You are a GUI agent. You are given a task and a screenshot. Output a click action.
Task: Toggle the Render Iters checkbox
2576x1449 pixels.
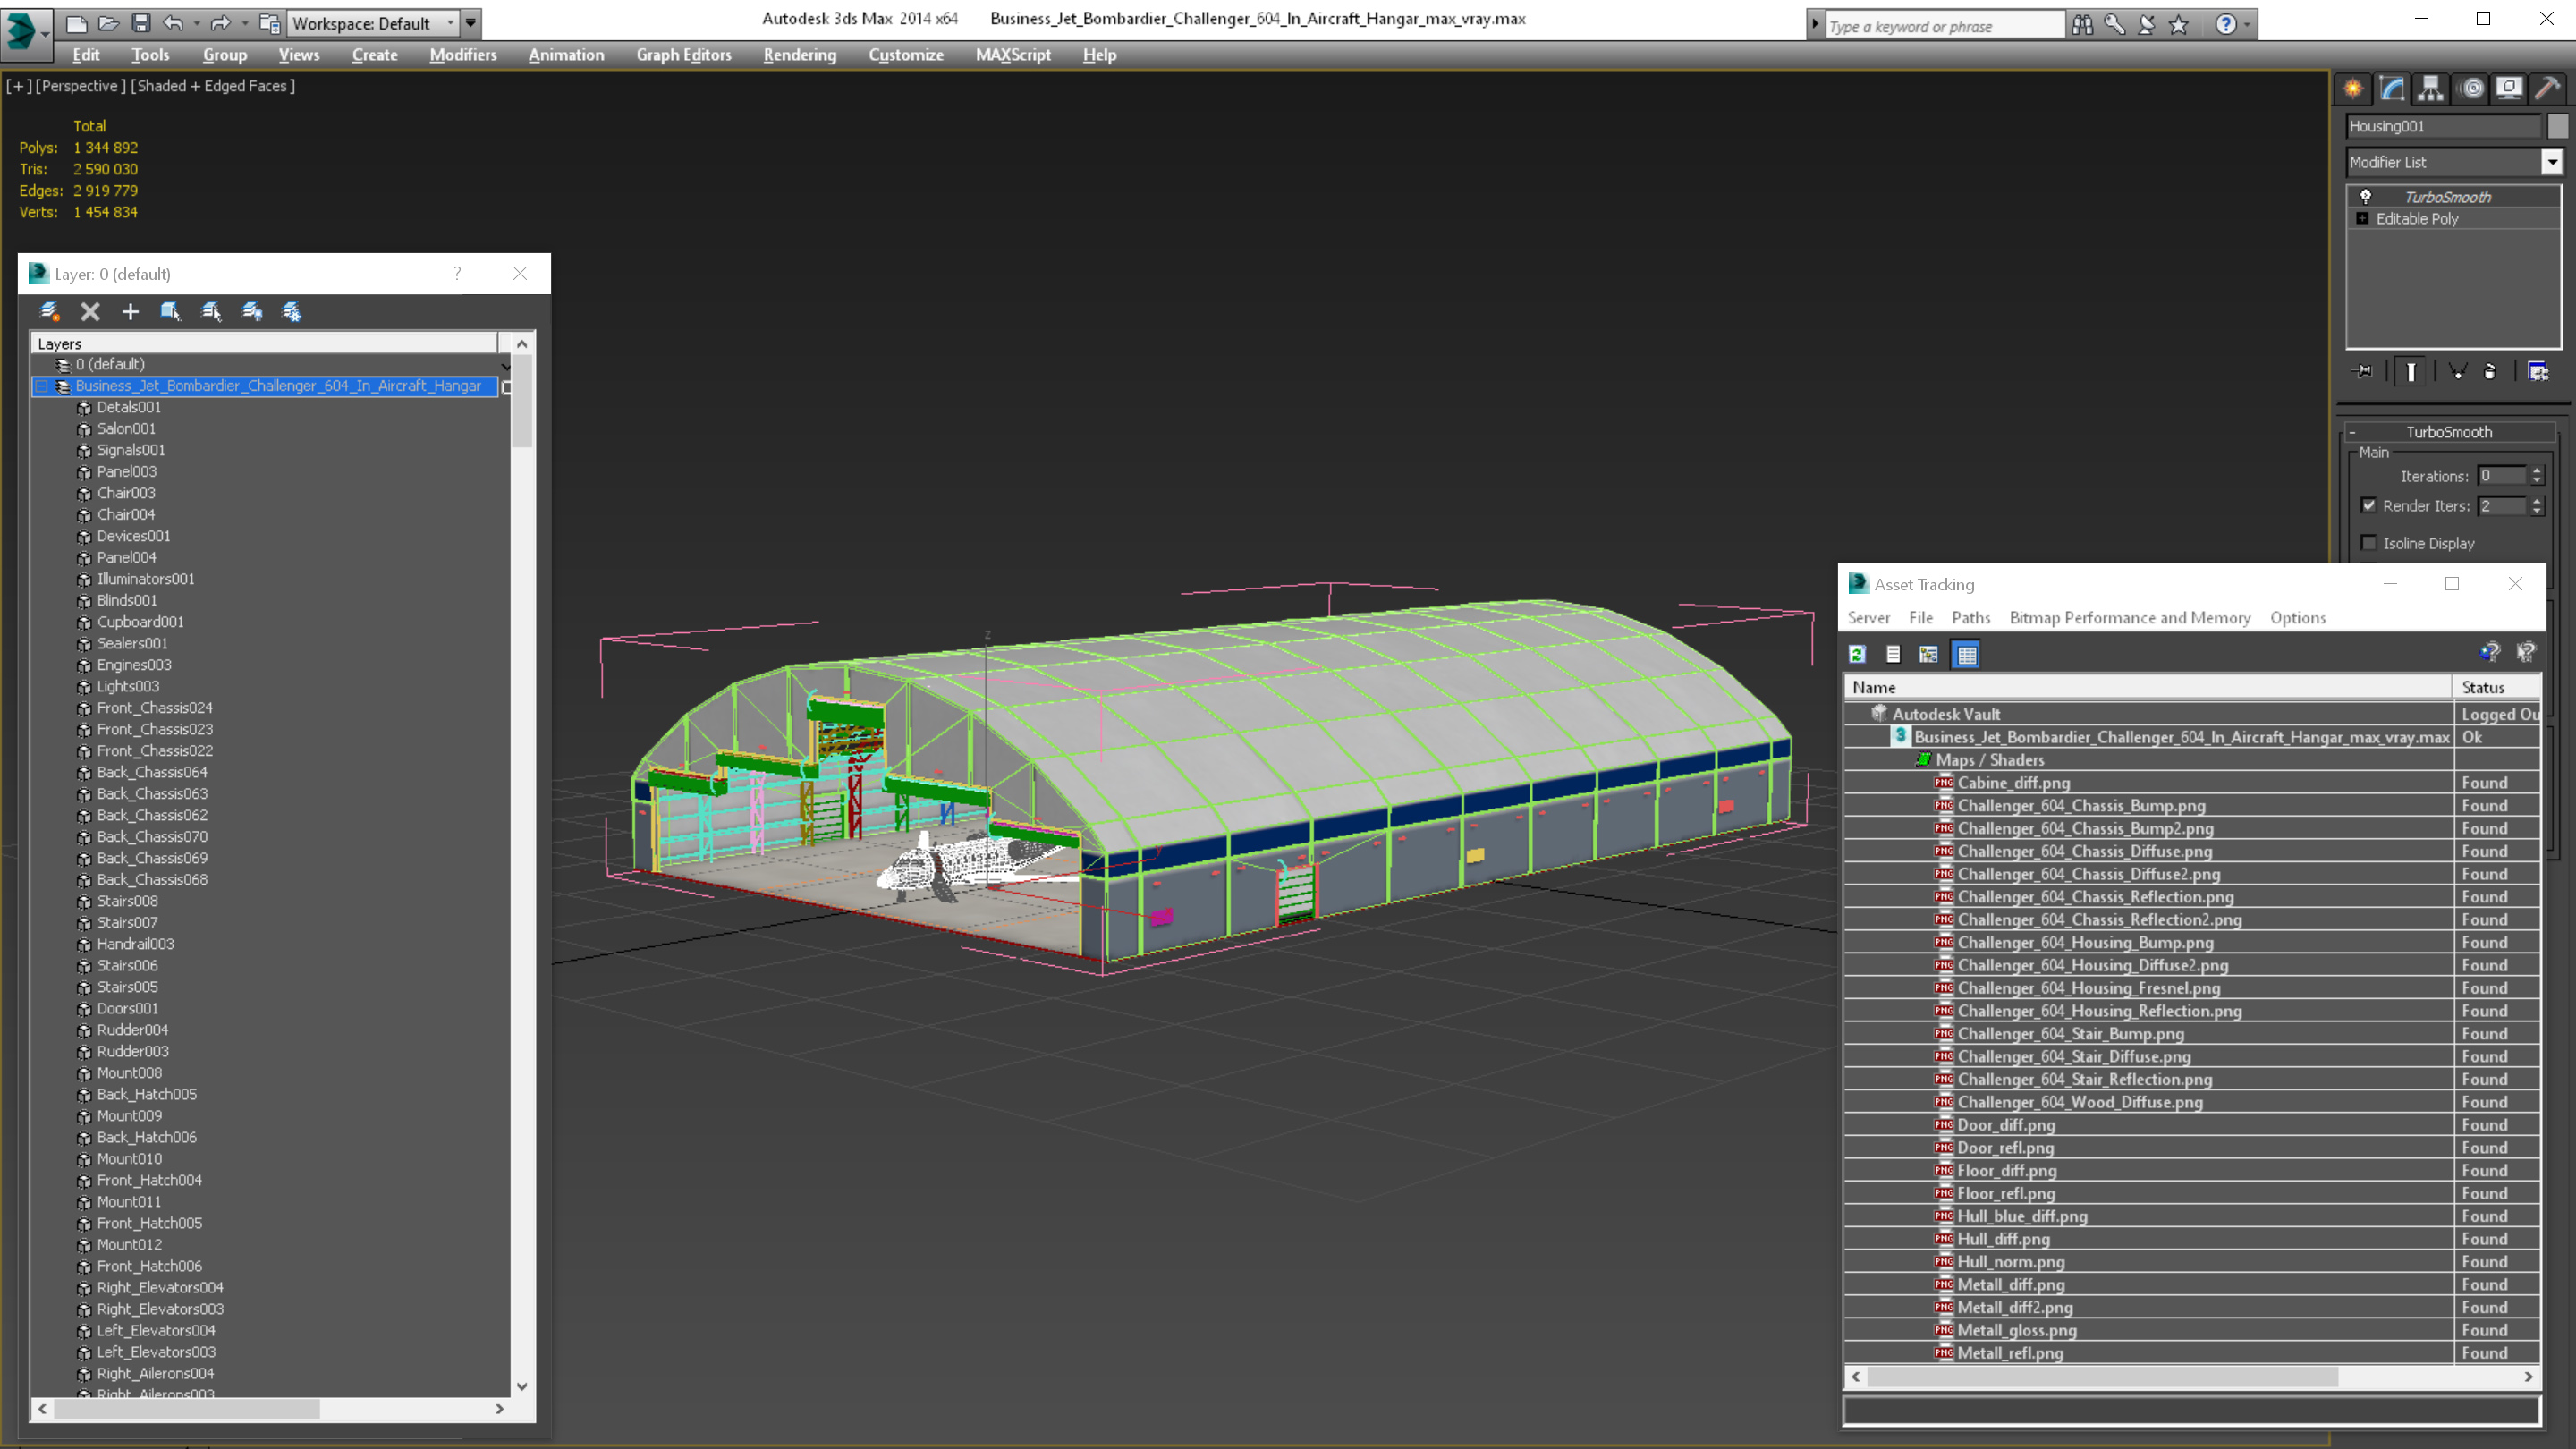[2368, 505]
